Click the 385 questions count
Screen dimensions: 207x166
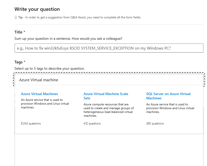[x=155, y=123]
